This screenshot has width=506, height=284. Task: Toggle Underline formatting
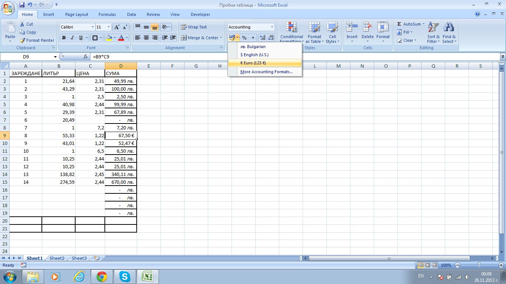tap(81, 38)
